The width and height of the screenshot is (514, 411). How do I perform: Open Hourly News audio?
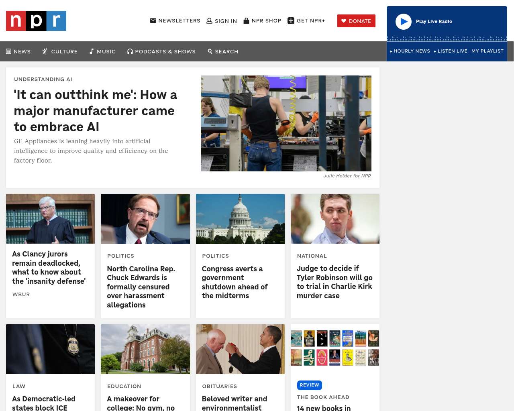click(410, 51)
